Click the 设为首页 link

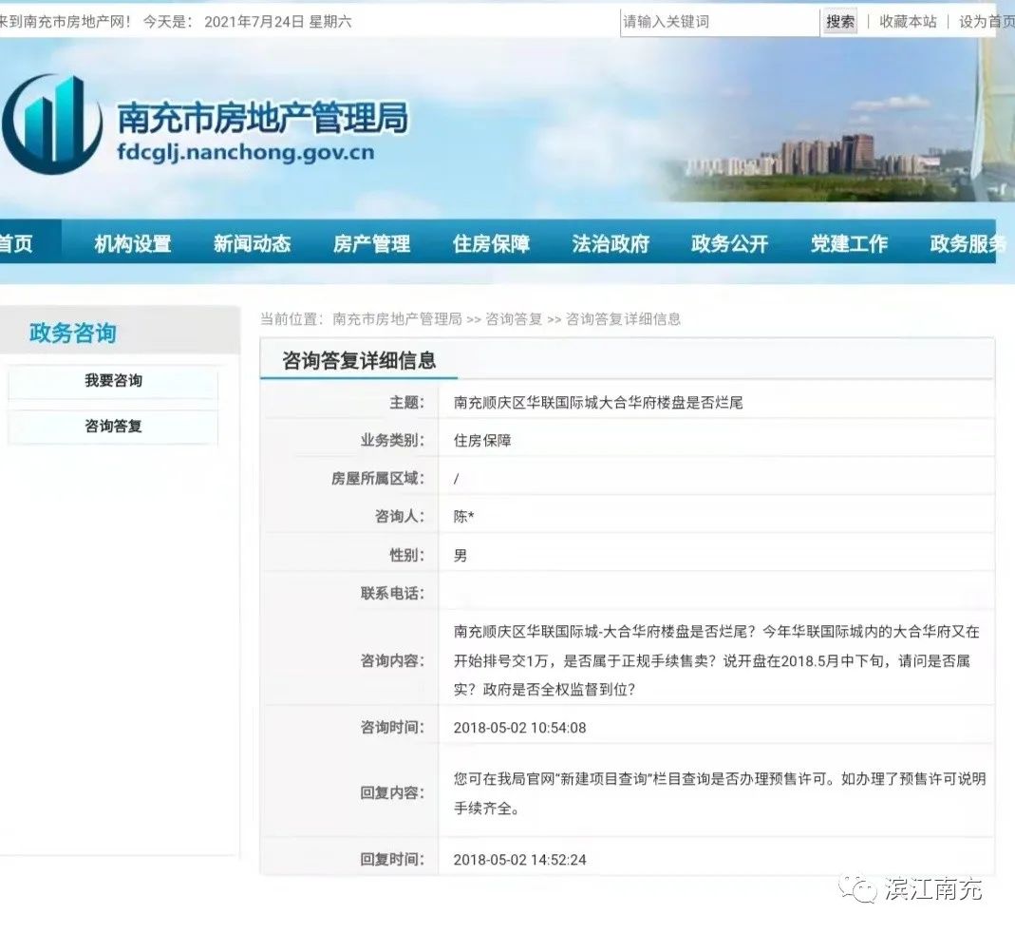click(986, 22)
